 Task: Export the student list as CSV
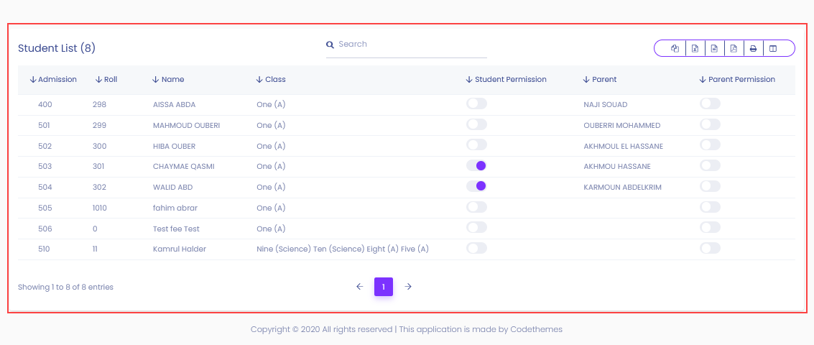click(714, 48)
